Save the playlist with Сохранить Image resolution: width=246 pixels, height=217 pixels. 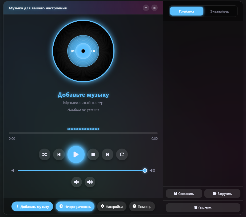(x=184, y=193)
